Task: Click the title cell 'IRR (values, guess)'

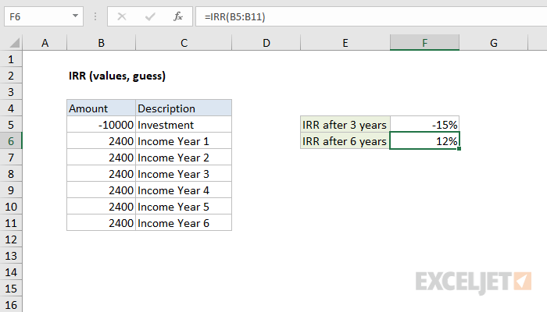Action: click(x=117, y=76)
